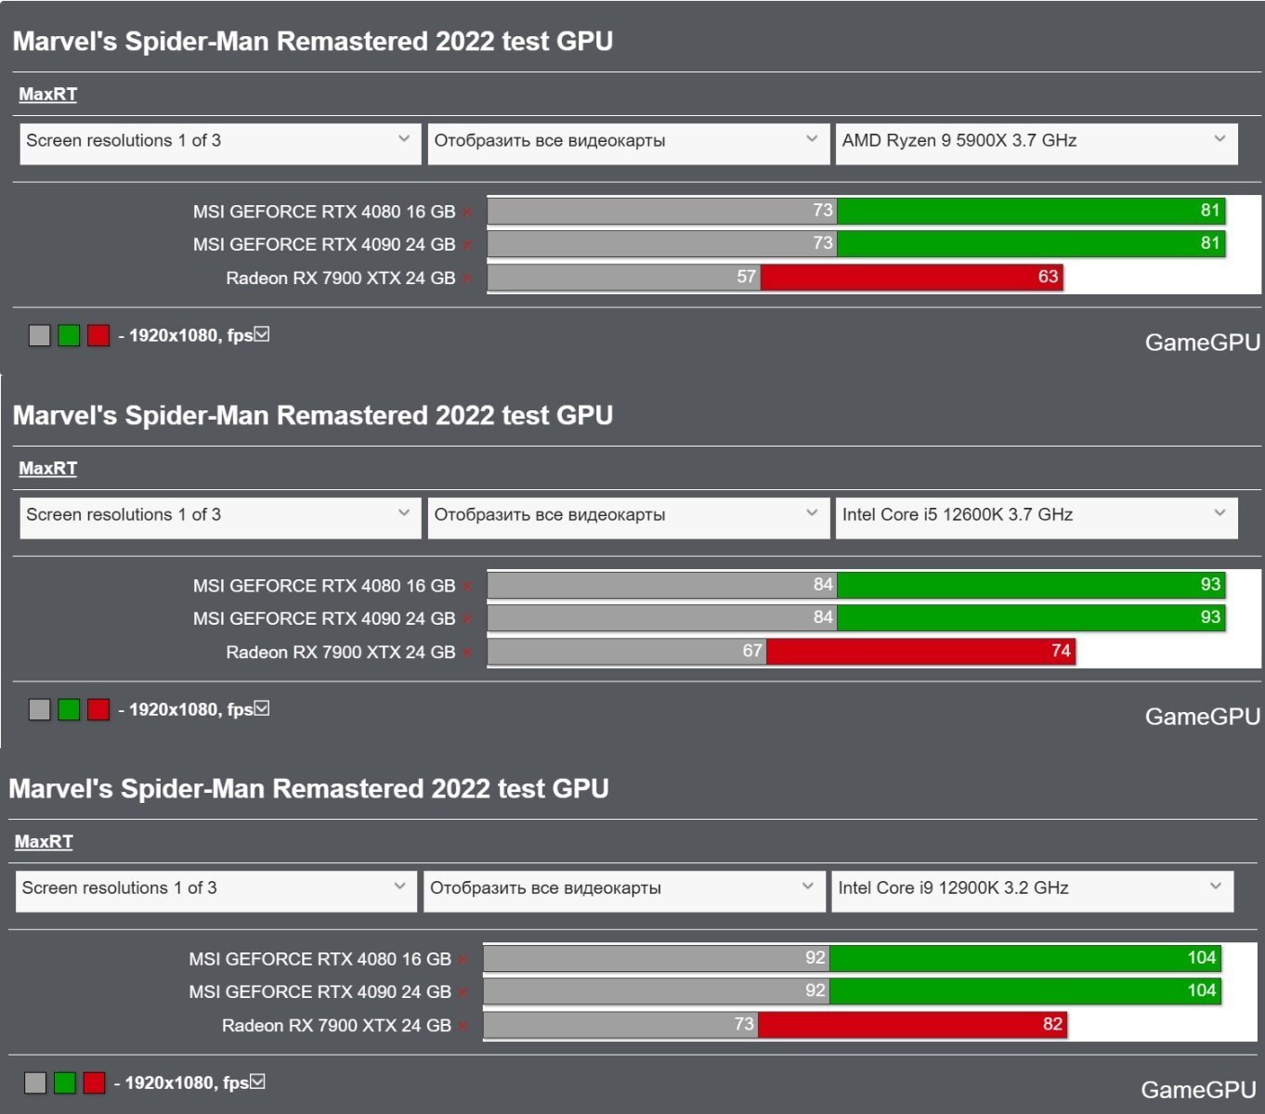Remove RTX 4090 row in Ryzen 9 5900X chart
Viewport: 1265px width, 1114px height.
coord(467,245)
